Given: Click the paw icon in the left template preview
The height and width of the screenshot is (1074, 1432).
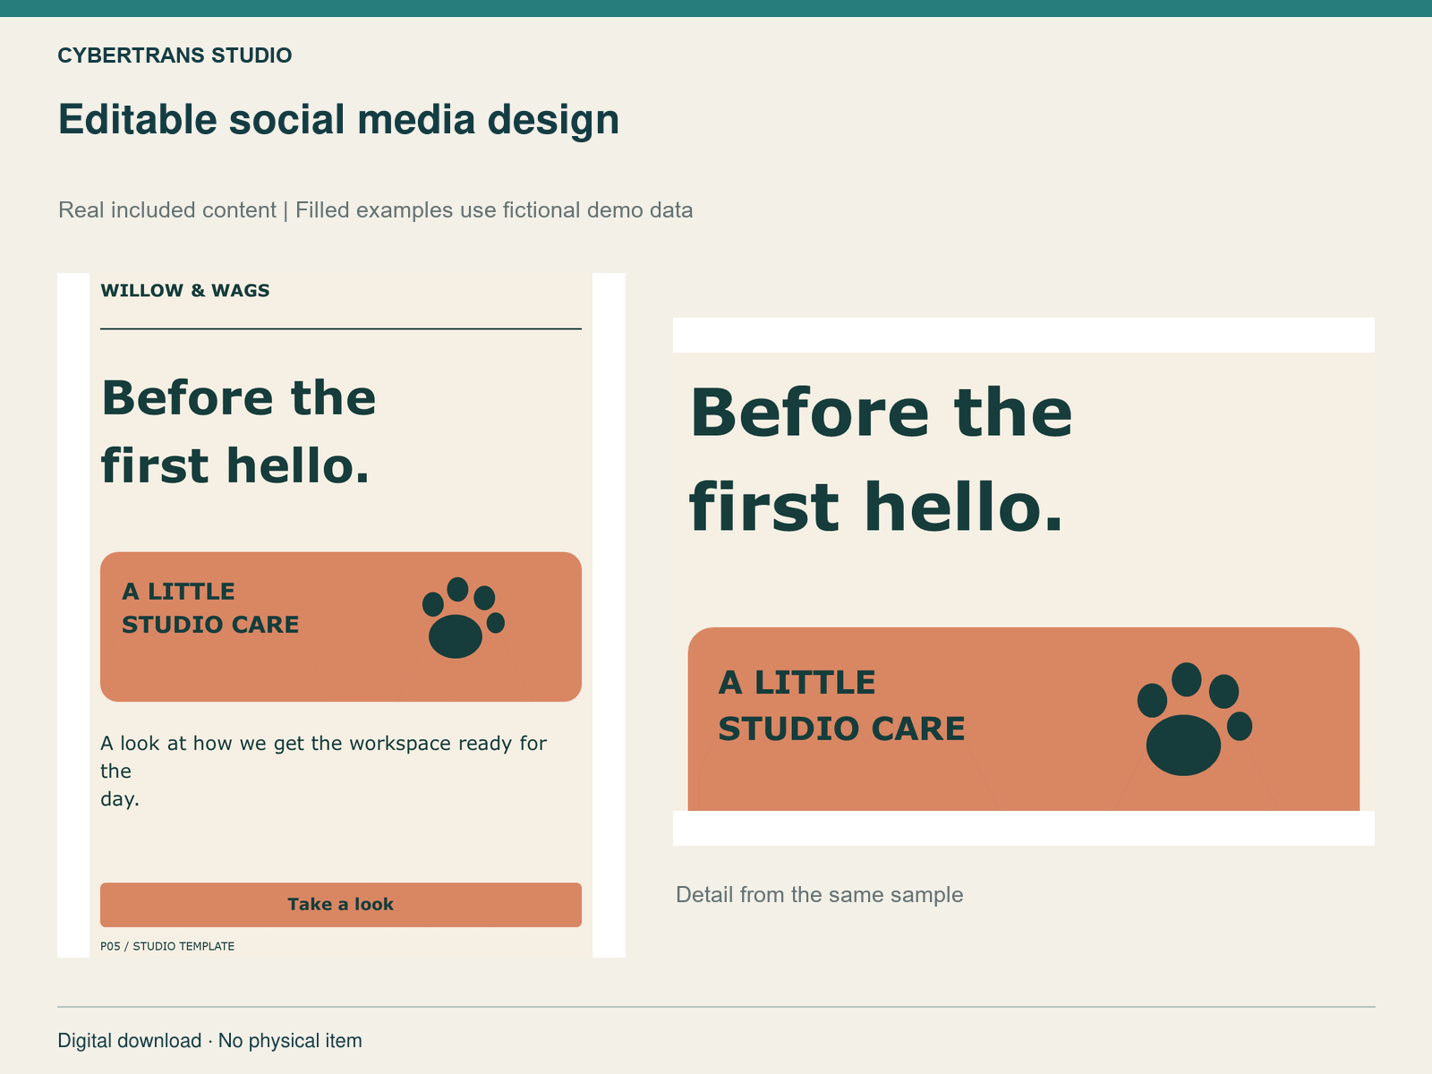Looking at the screenshot, I should [x=464, y=618].
